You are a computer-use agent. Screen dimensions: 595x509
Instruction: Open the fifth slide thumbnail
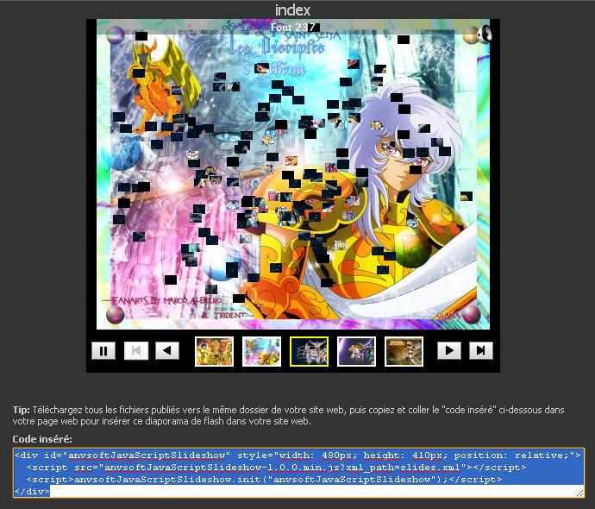coord(404,351)
